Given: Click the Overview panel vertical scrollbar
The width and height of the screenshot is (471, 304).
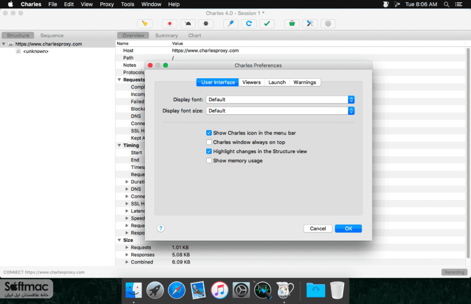Looking at the screenshot, I should 468,153.
